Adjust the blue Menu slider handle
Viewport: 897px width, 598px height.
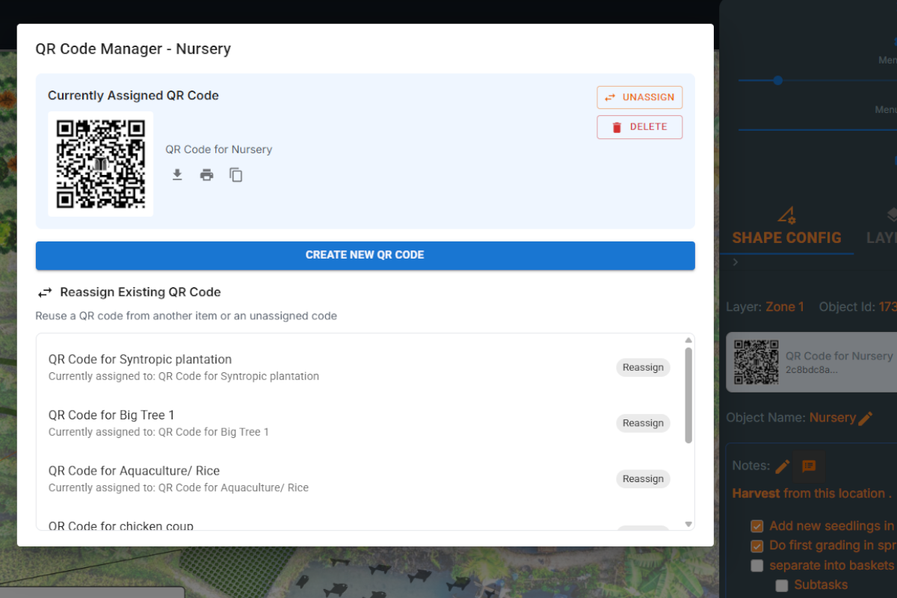coord(777,80)
